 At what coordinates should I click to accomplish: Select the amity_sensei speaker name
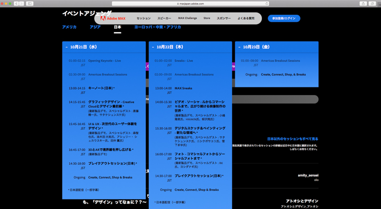click(x=308, y=175)
